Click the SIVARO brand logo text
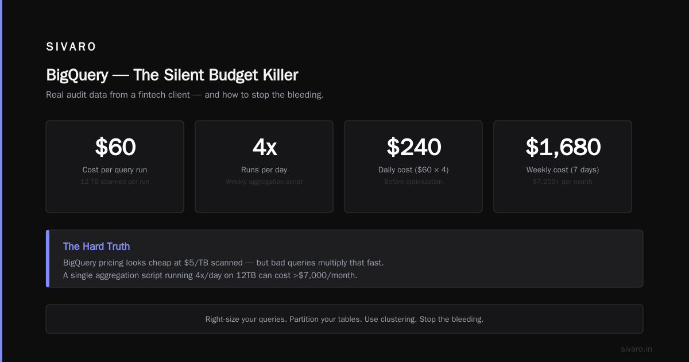The image size is (689, 362). 71,47
